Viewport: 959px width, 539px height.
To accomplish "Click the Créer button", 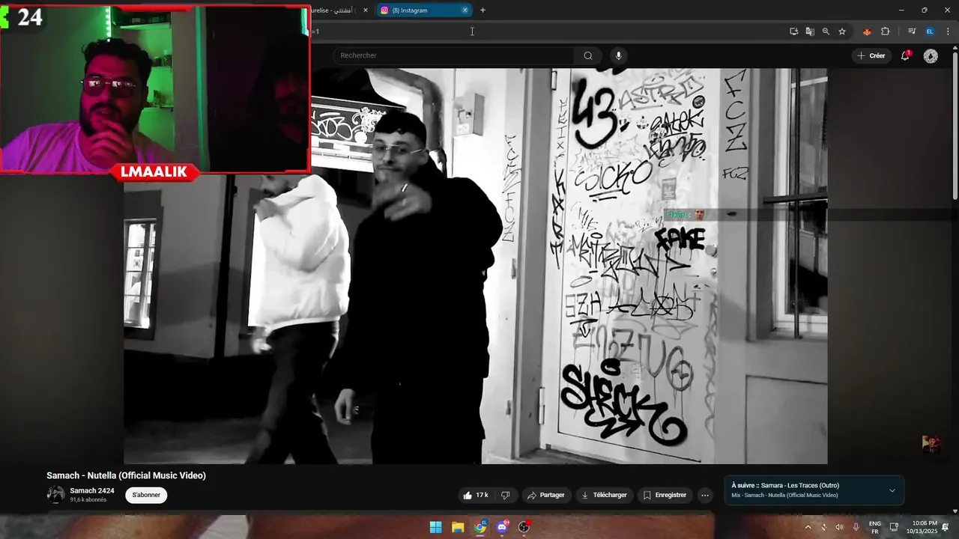I will pyautogui.click(x=871, y=55).
